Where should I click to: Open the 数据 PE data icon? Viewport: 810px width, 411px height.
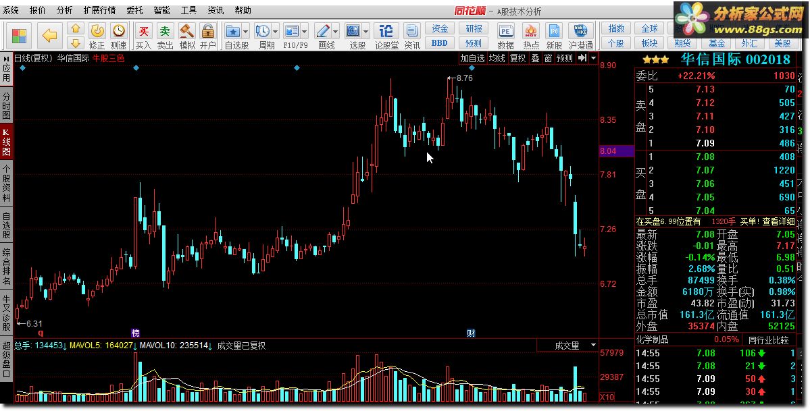pyautogui.click(x=505, y=31)
